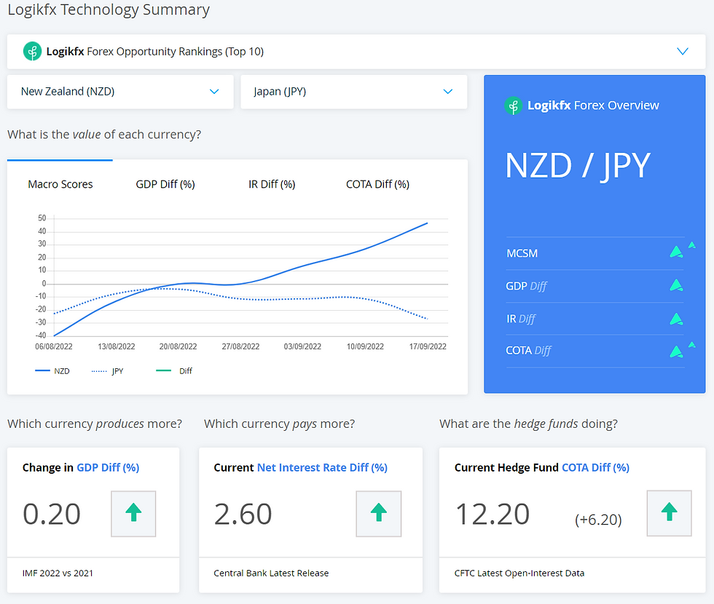Image resolution: width=714 pixels, height=604 pixels.
Task: Click the 'Which currency pays more?' heading
Action: point(279,424)
